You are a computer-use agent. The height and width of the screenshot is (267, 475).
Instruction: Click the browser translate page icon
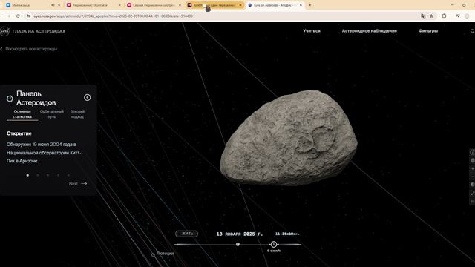coord(423,16)
